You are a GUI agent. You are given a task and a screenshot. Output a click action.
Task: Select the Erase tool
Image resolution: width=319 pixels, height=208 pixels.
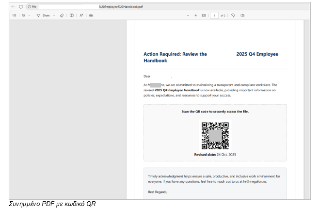tap(62, 16)
